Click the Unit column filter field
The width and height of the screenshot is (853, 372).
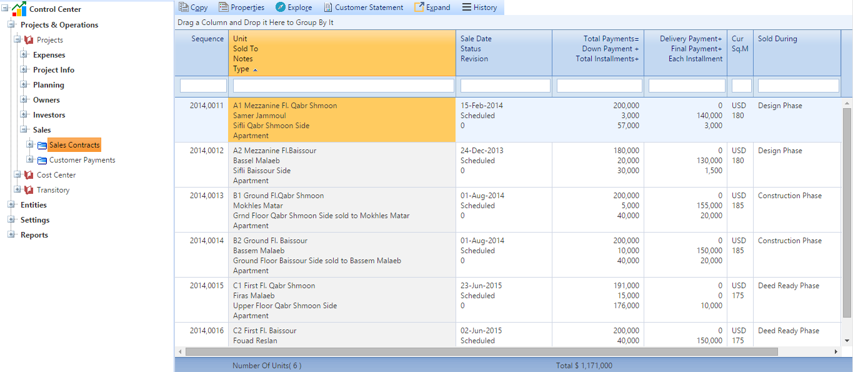pos(343,86)
